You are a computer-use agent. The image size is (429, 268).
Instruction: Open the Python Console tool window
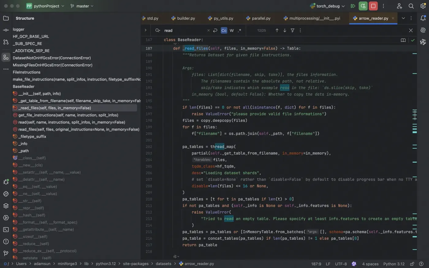[x=6, y=194]
